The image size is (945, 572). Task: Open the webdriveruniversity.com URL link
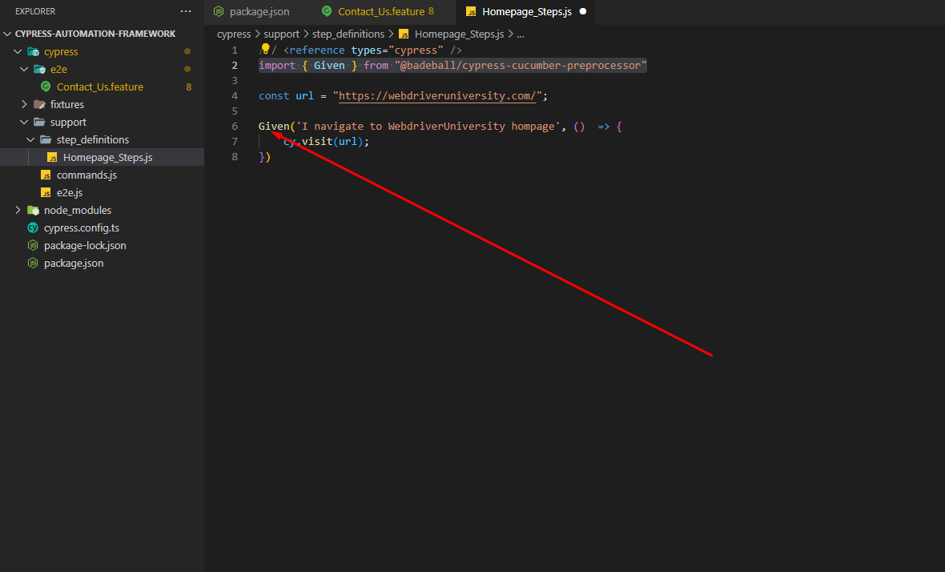pos(437,96)
